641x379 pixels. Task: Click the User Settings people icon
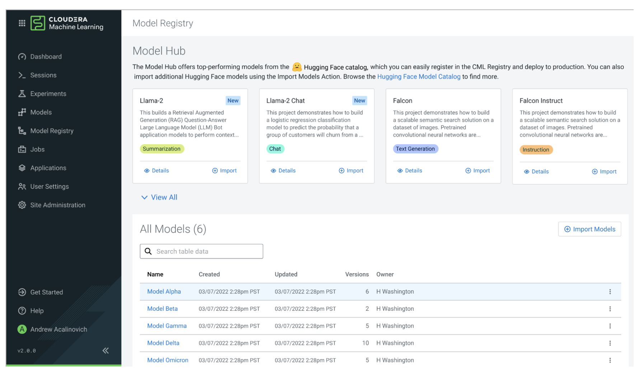[x=22, y=187]
